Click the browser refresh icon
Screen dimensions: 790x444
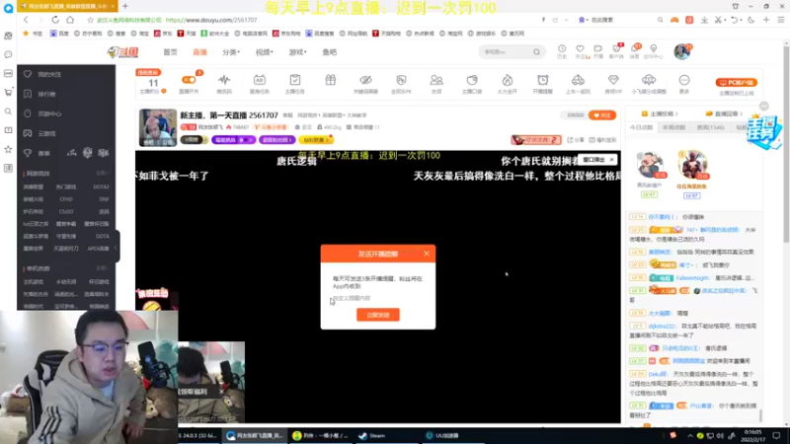pos(55,20)
